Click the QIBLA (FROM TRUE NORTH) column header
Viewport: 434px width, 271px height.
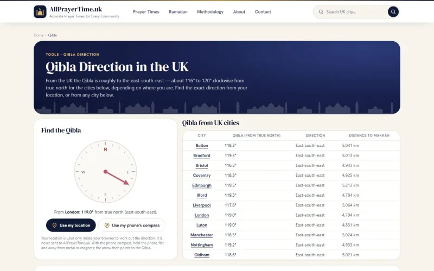(256, 135)
